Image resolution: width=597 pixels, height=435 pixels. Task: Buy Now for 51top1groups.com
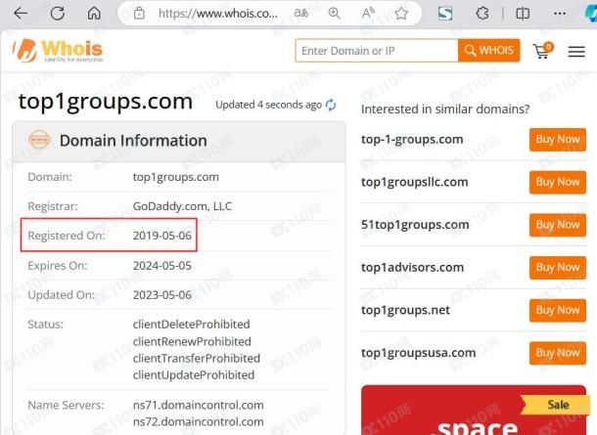[x=558, y=225]
